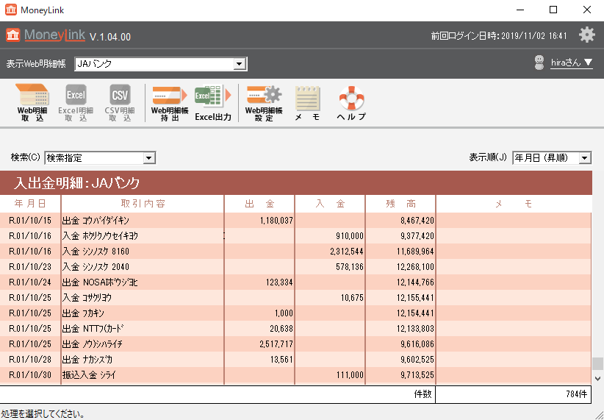604x420 pixels.
Task: Click the table's vertical scrollbar thumb
Action: click(x=597, y=363)
